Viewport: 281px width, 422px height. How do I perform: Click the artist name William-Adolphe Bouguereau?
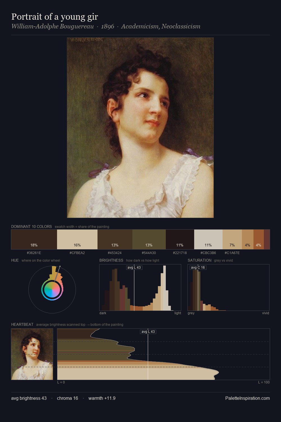[53, 26]
